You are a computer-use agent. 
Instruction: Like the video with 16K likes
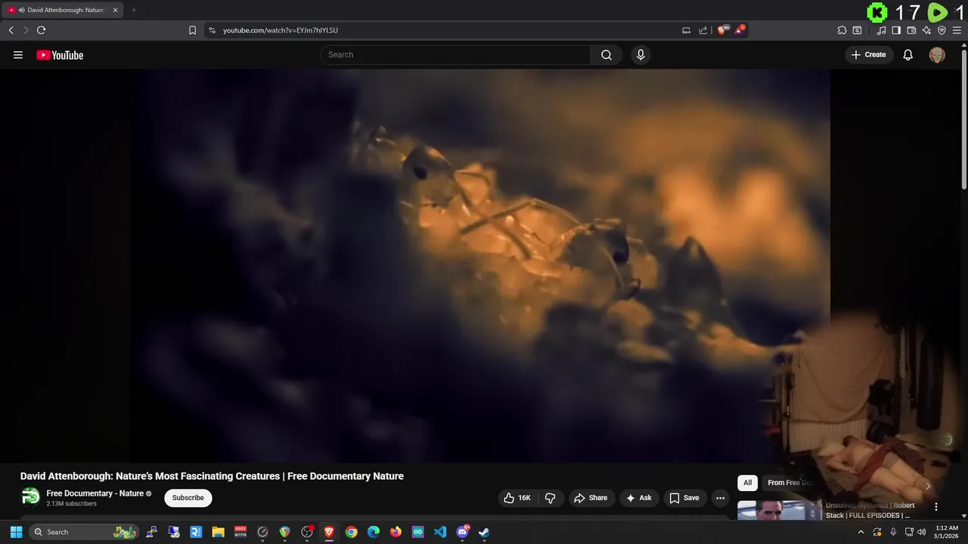(517, 498)
